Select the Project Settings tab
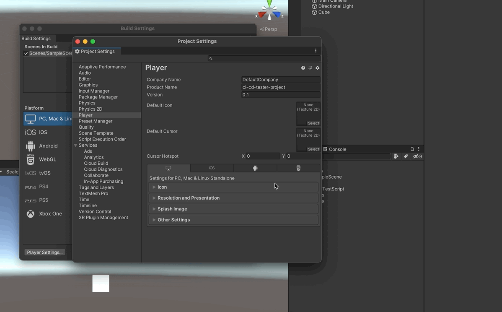 [97, 51]
